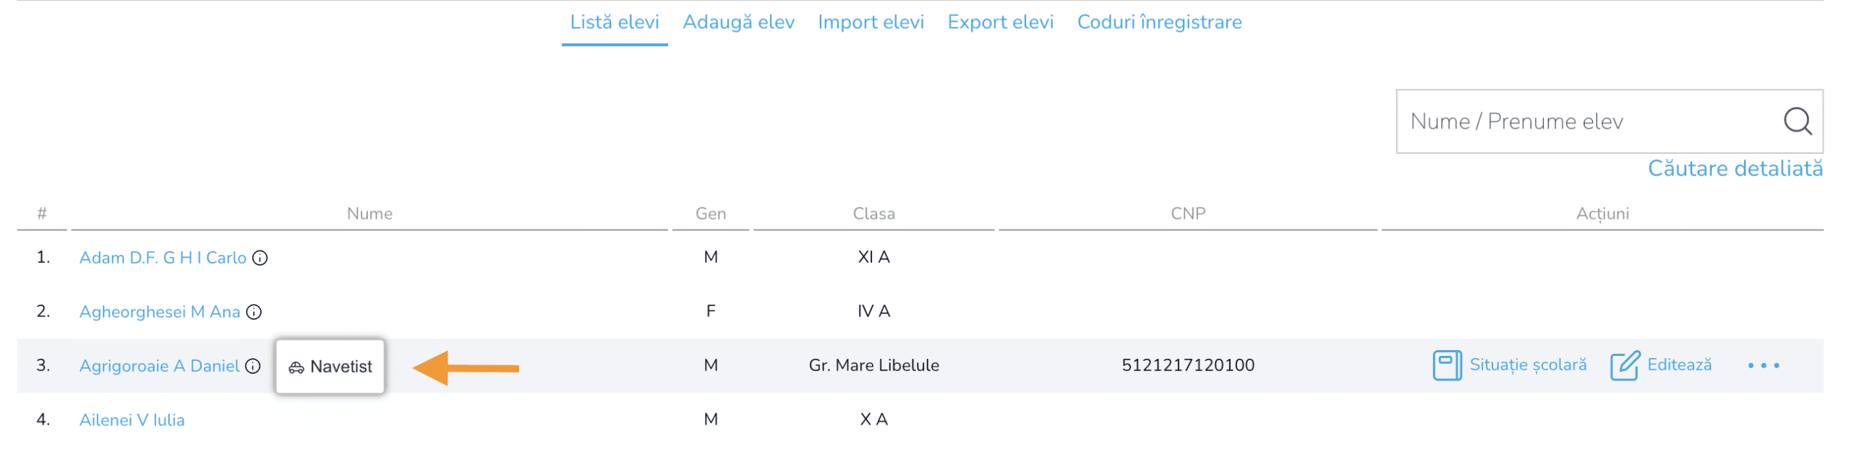
Task: Open student Agheorghesei M Ana profile
Action: pos(159,312)
